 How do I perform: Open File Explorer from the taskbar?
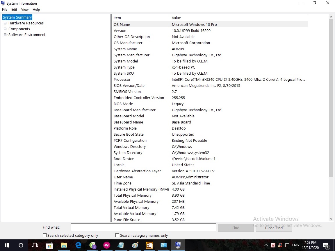tap(64, 245)
